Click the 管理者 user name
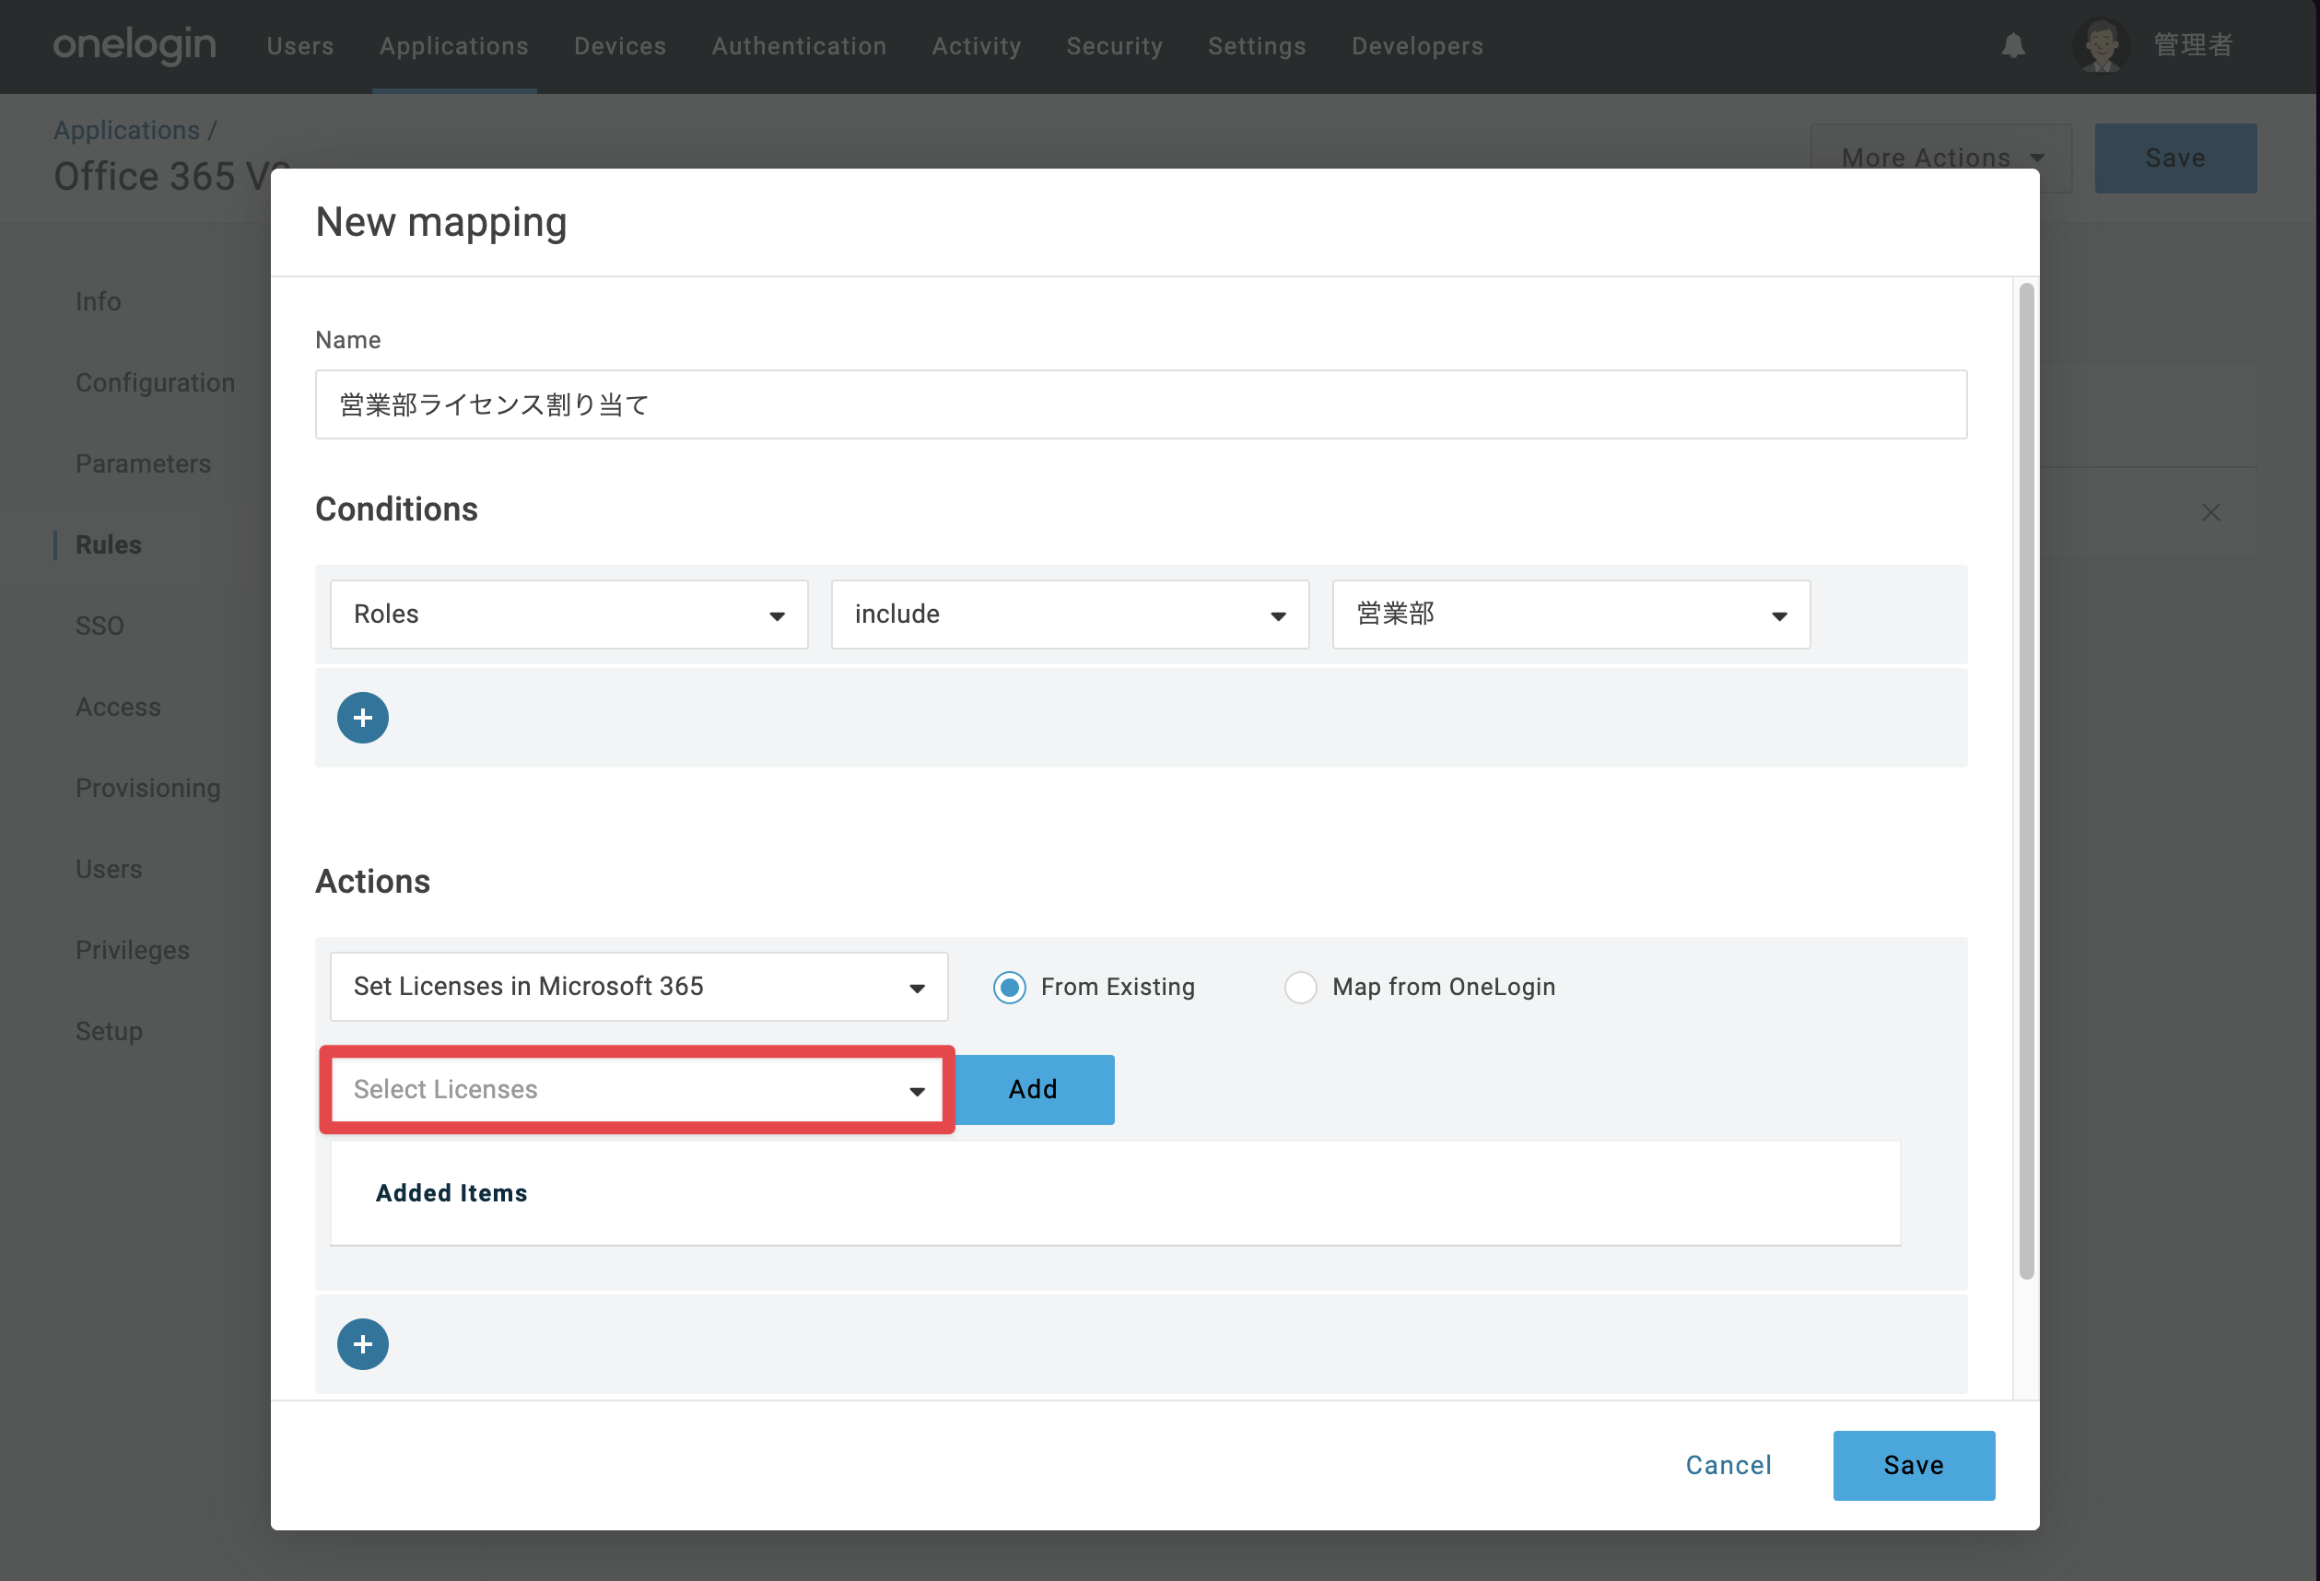The height and width of the screenshot is (1581, 2320). (2192, 46)
